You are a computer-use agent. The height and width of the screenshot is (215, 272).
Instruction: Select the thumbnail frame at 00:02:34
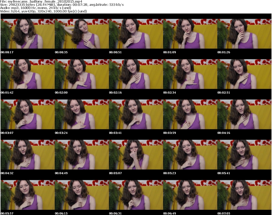(190, 74)
